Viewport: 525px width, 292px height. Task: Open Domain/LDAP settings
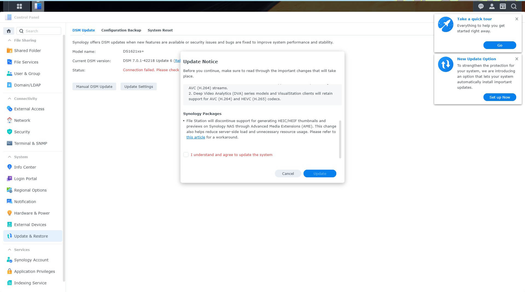click(x=33, y=85)
